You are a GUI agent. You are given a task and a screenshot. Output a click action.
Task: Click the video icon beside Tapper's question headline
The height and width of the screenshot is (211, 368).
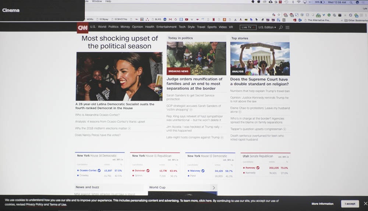(x=284, y=129)
